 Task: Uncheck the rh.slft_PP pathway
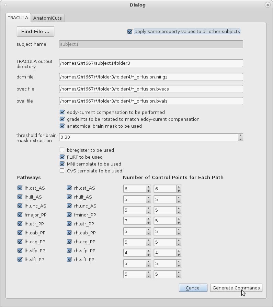70,260
